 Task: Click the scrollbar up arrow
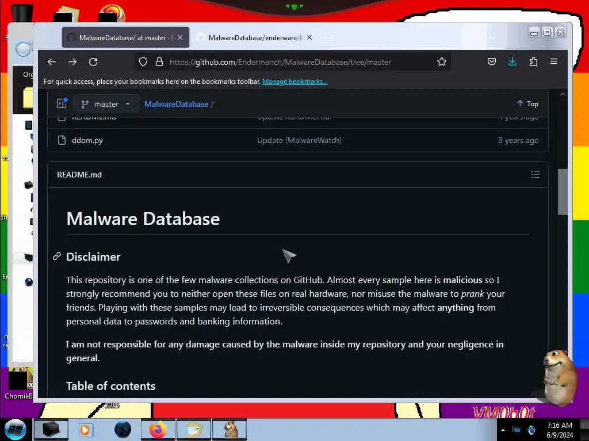tap(563, 95)
